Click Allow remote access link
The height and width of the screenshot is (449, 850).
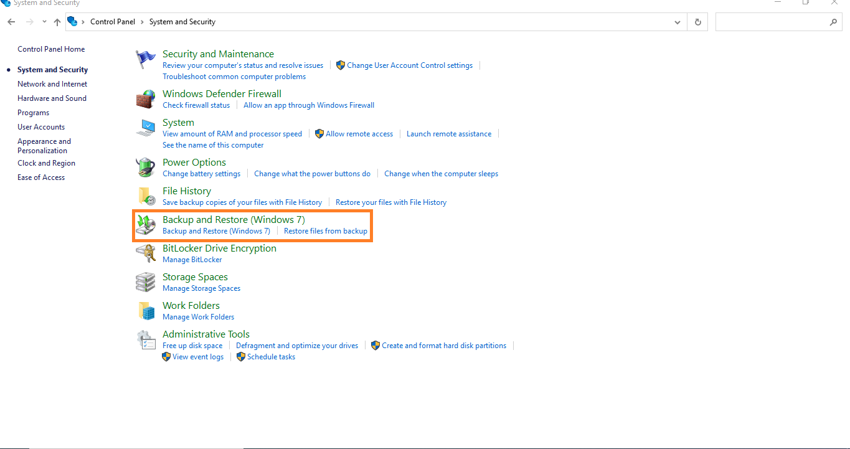pos(359,134)
